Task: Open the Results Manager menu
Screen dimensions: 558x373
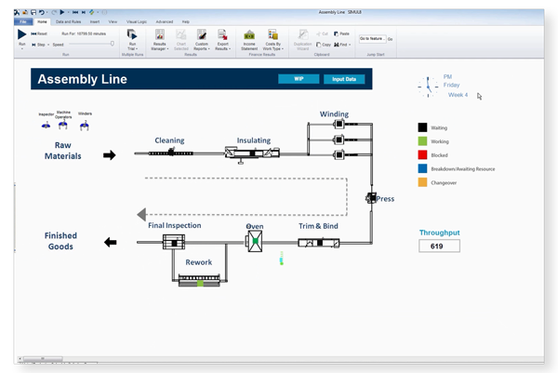Action: pyautogui.click(x=159, y=40)
